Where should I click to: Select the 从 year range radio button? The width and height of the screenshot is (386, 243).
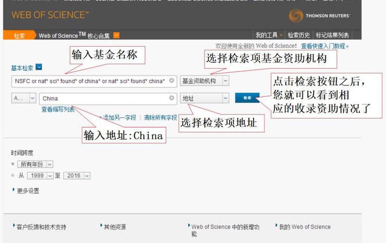tap(13, 176)
